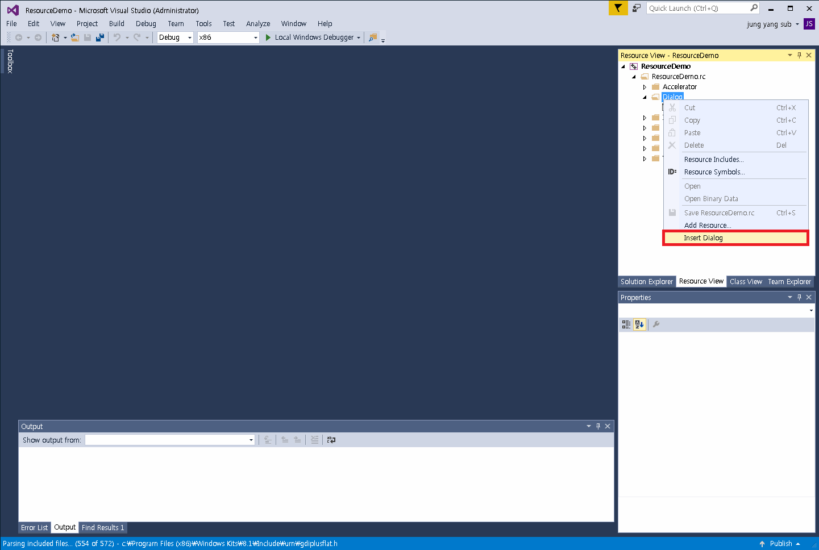Click the Open File toolbar icon
Viewport: 819px width, 550px height.
[74, 37]
